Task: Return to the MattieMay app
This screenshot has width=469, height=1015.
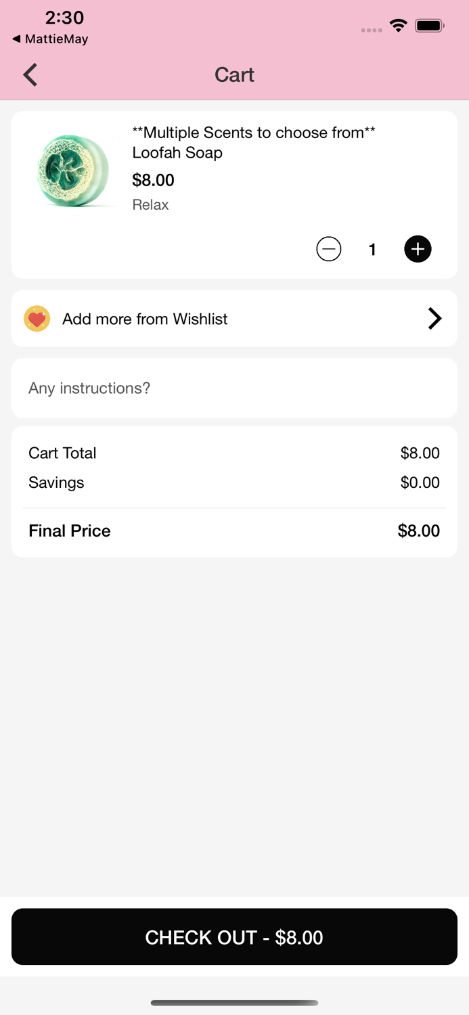Action: pyautogui.click(x=50, y=39)
